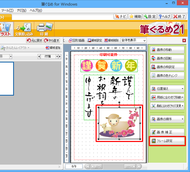Click the 補助 star button
190x172 pixels.
point(135,17)
